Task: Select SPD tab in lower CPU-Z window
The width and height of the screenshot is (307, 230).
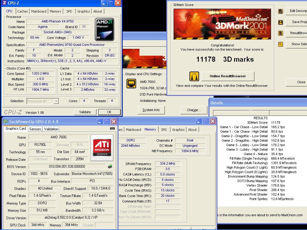Action: (x=164, y=130)
